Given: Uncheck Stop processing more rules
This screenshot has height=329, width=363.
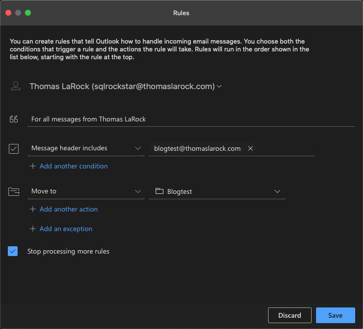Looking at the screenshot, I should [13, 251].
